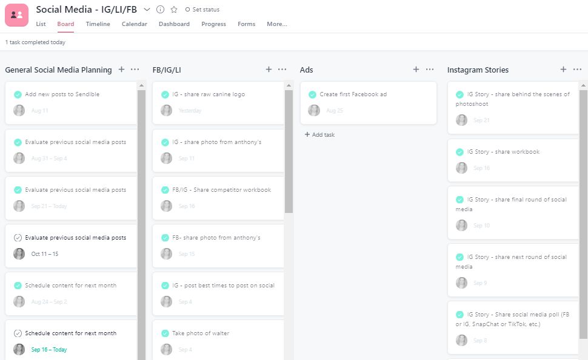
Task: Click Add task under Ads column
Action: pos(320,135)
